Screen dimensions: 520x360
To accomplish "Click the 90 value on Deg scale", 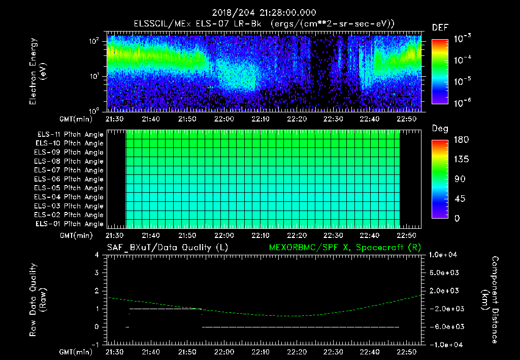I will pyautogui.click(x=460, y=179).
